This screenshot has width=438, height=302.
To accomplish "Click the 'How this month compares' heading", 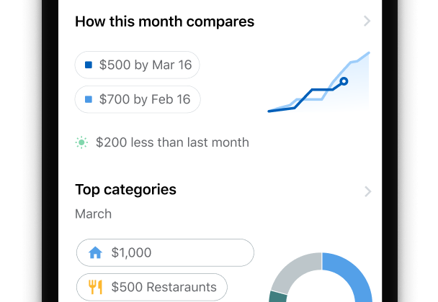I will [x=164, y=22].
